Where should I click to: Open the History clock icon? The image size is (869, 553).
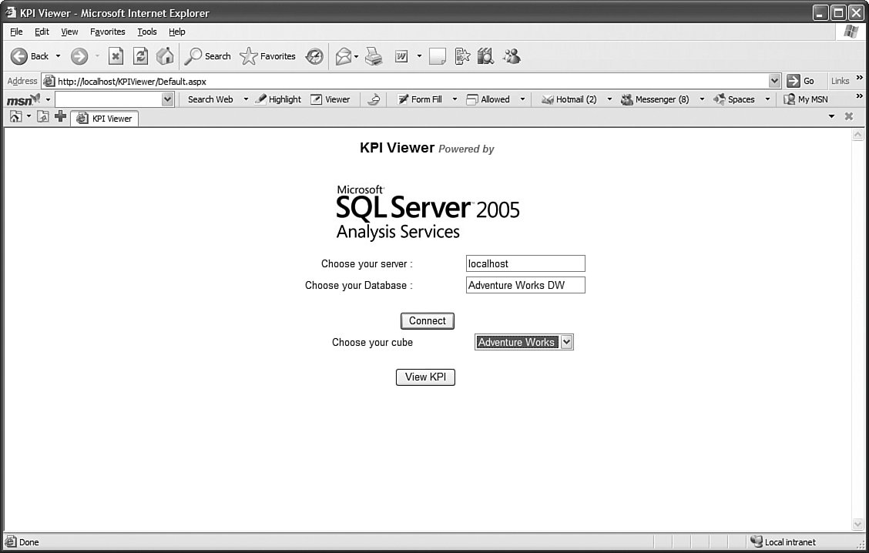click(314, 56)
